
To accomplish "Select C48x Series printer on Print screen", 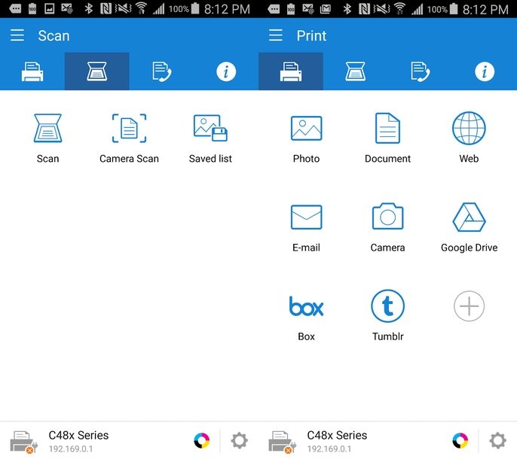I will click(x=337, y=435).
